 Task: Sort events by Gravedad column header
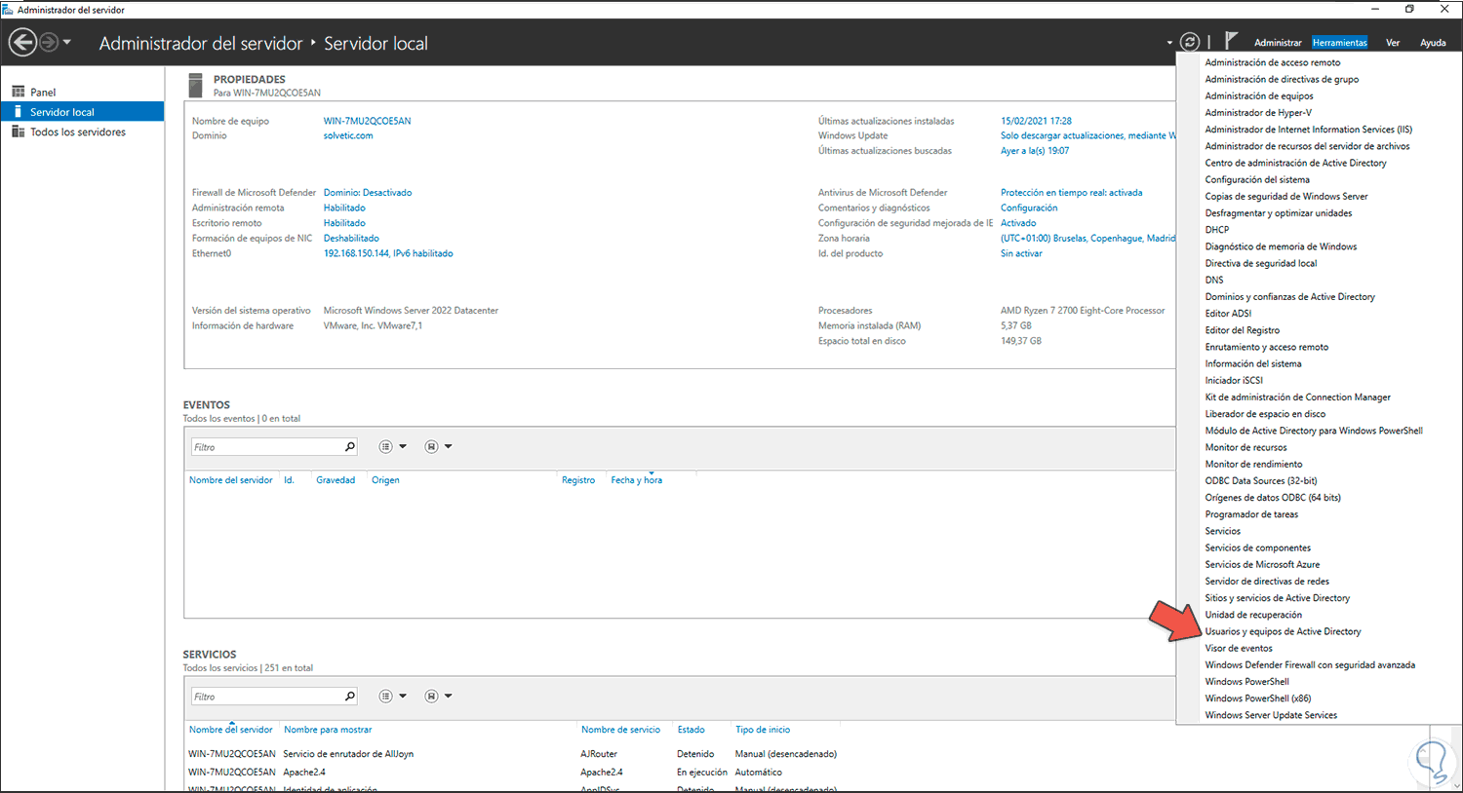(x=336, y=480)
